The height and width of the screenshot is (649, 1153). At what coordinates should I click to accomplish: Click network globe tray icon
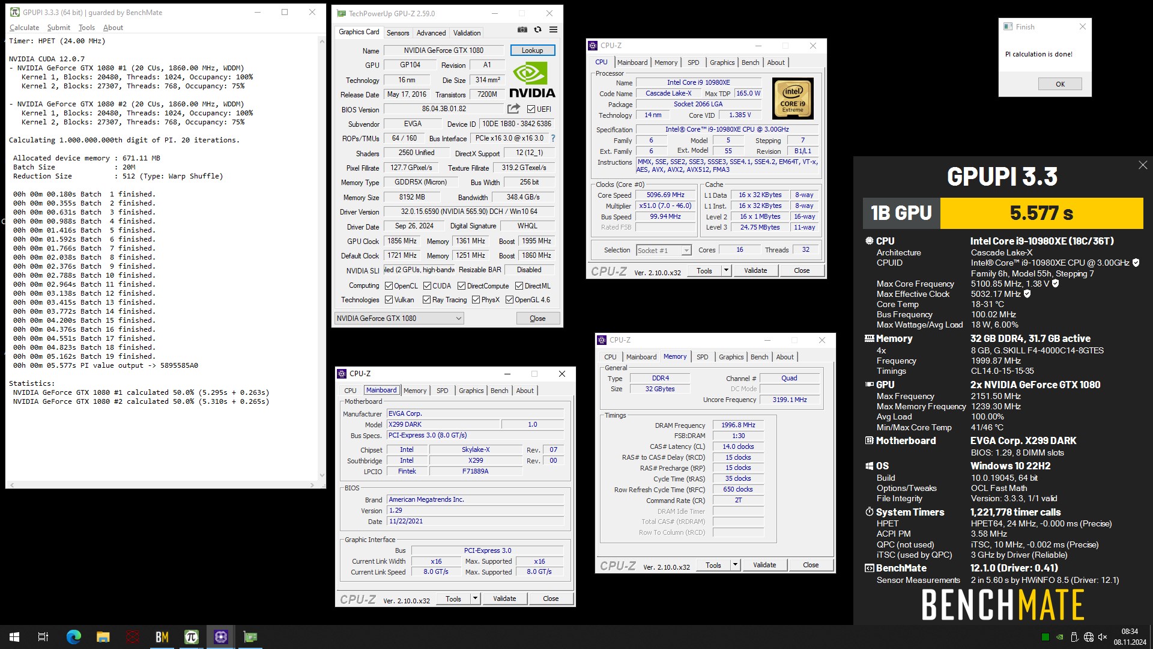coord(1088,637)
